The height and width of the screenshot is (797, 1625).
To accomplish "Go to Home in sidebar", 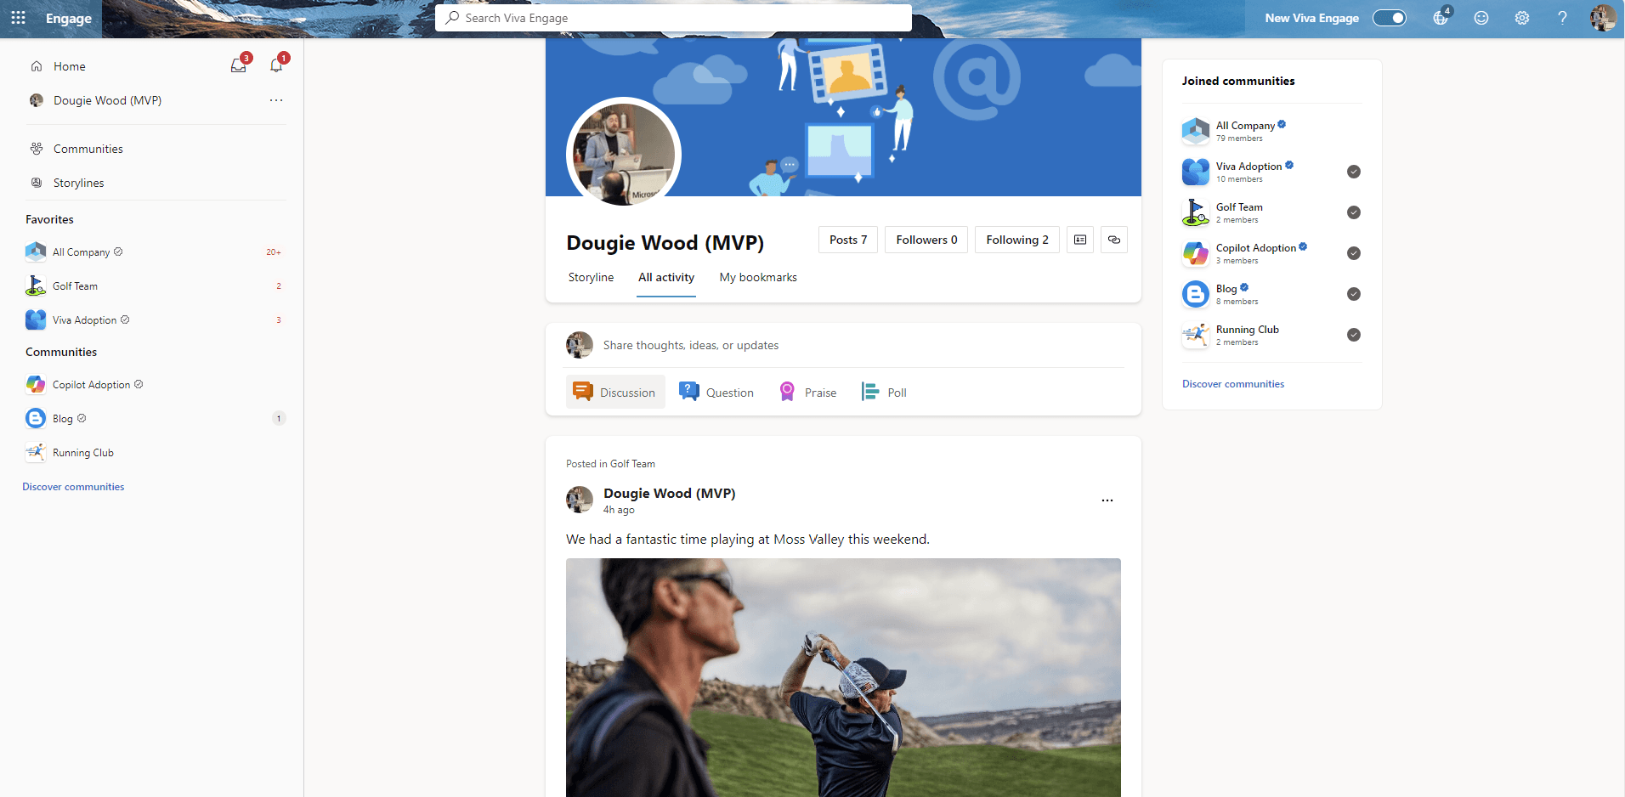I will point(70,66).
